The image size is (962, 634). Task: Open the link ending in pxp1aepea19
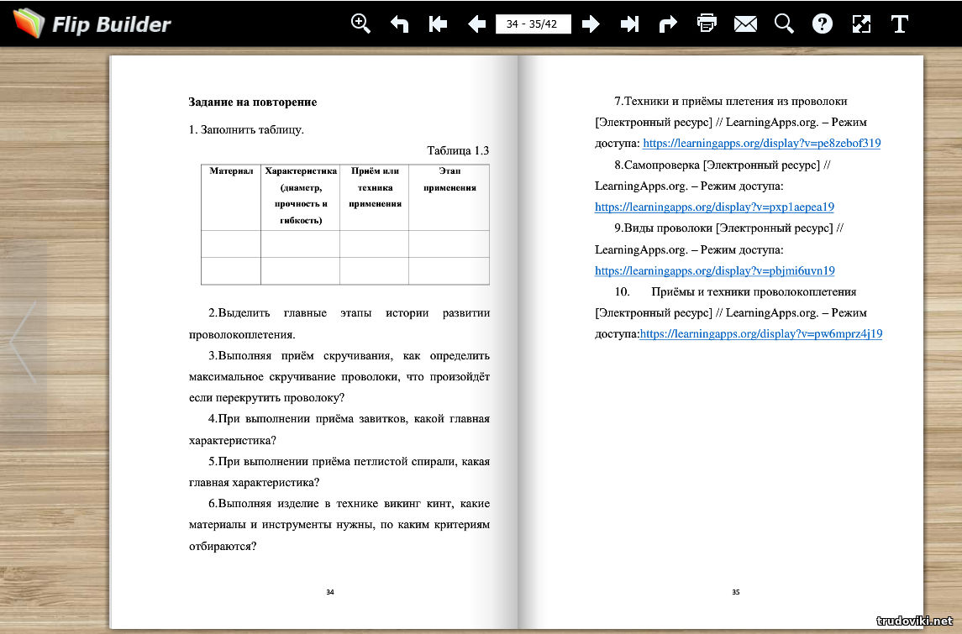pos(714,207)
